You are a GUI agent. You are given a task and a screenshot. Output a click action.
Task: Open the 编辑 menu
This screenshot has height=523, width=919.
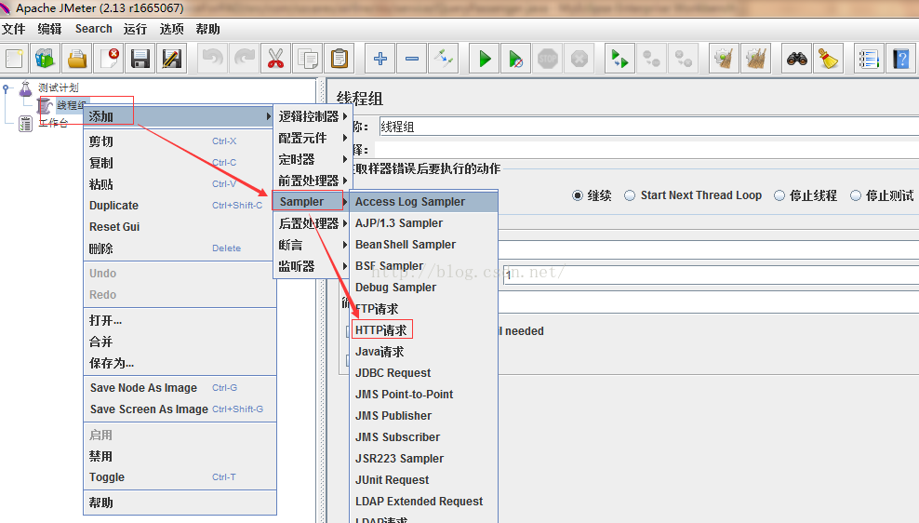click(49, 29)
